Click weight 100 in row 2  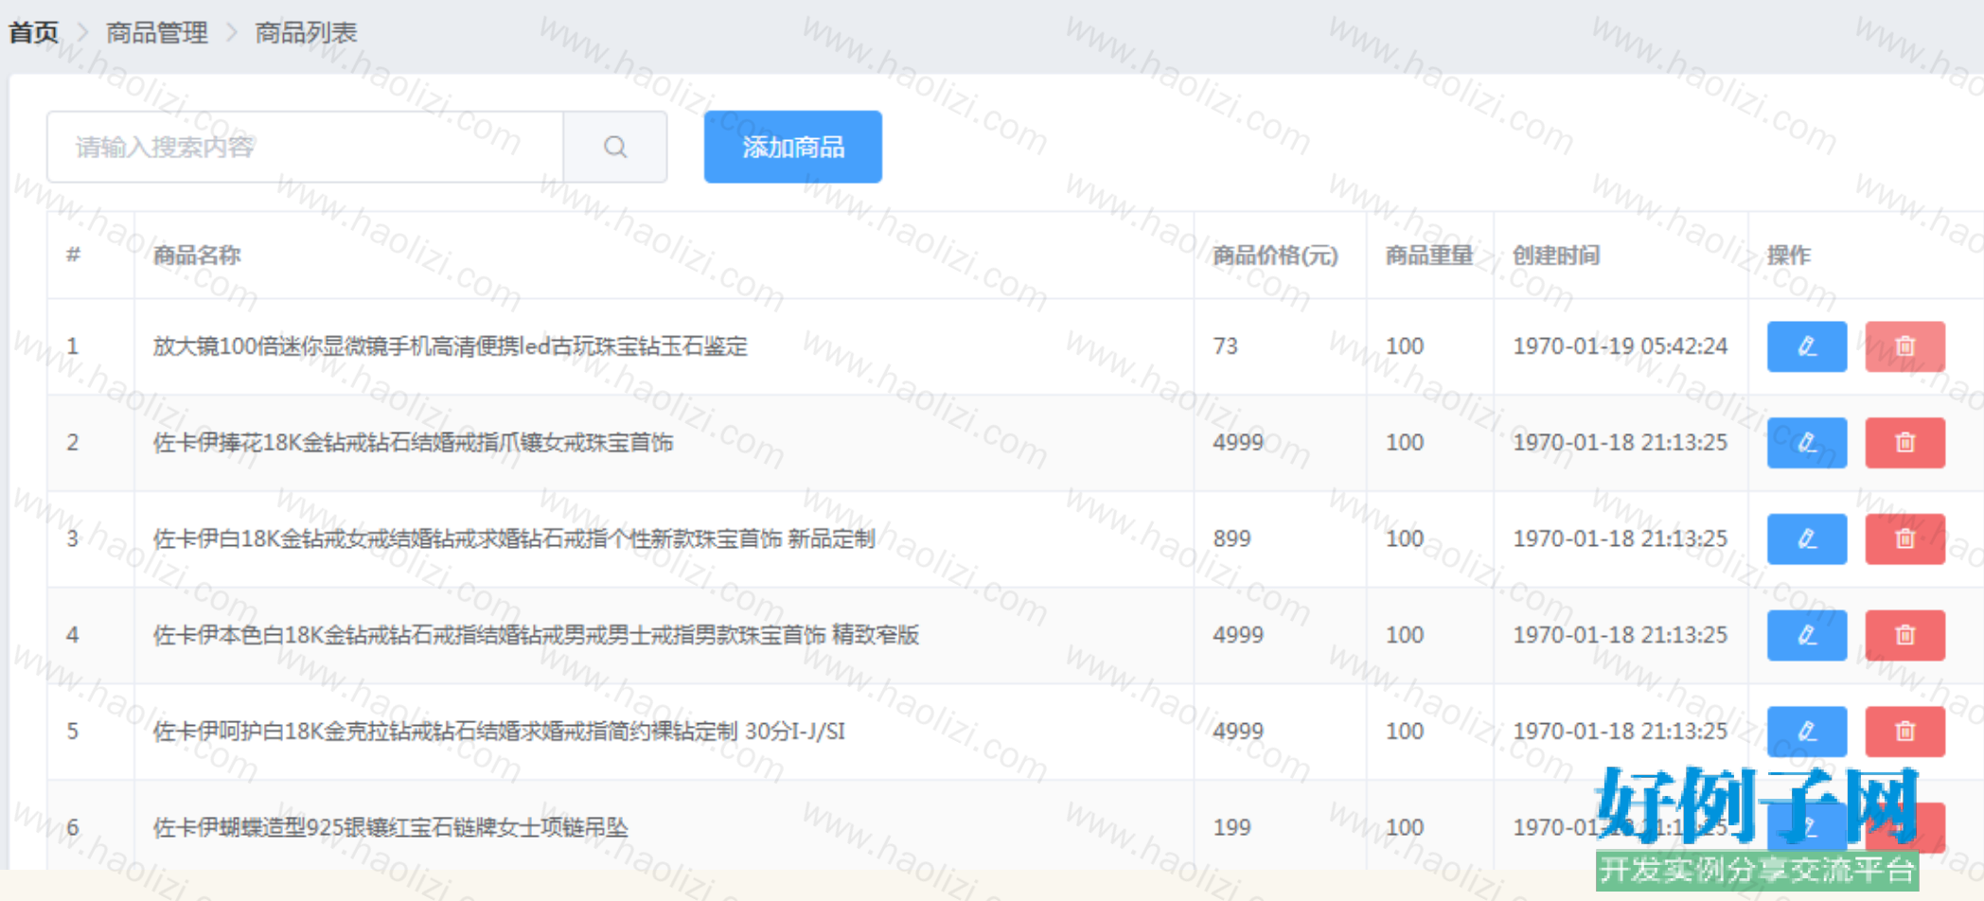point(1405,443)
